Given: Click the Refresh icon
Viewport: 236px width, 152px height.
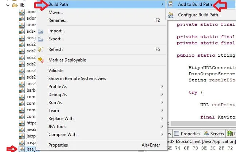Looking at the screenshot, I should (x=41, y=49).
